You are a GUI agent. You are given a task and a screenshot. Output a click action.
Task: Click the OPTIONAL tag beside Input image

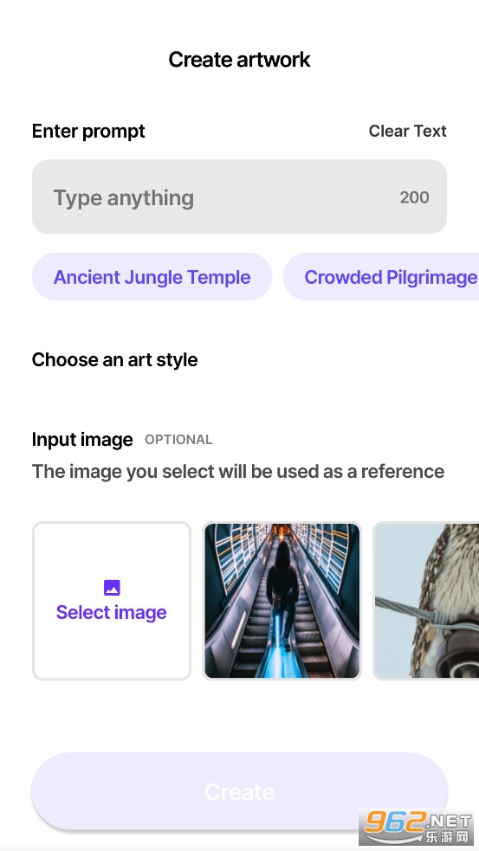[178, 440]
